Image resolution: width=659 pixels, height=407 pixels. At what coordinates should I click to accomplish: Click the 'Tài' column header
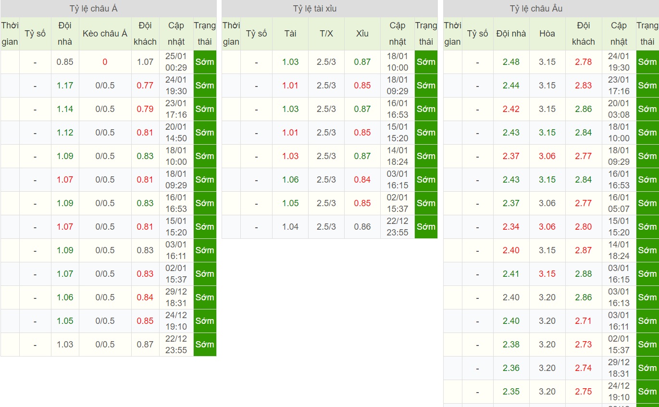point(290,34)
